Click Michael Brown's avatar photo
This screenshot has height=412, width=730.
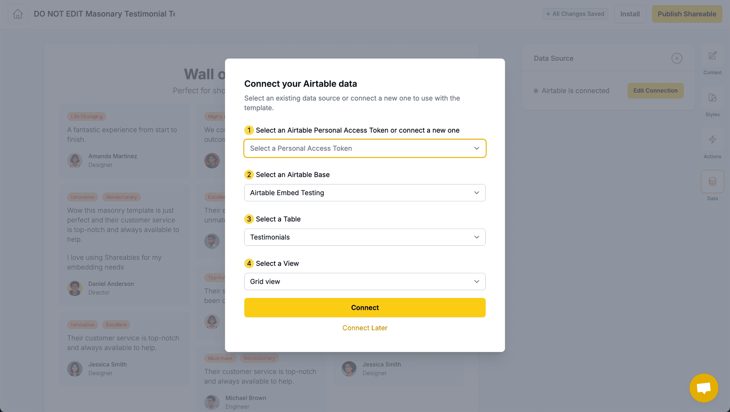[212, 402]
